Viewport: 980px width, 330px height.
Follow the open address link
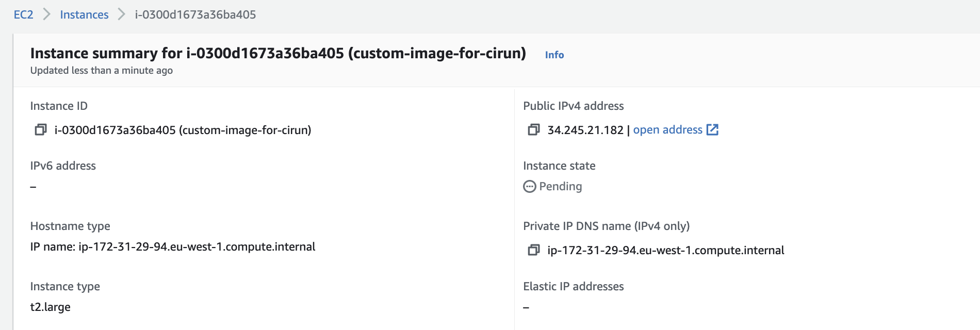tap(667, 130)
